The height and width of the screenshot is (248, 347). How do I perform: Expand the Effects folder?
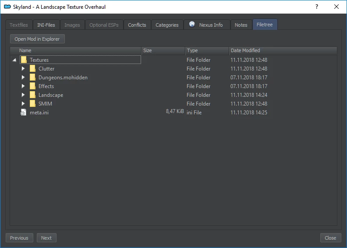coord(23,86)
